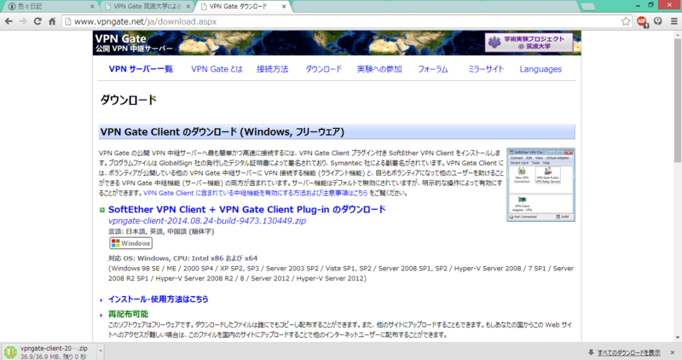Click the VPN Gate header logo

[x=134, y=44]
